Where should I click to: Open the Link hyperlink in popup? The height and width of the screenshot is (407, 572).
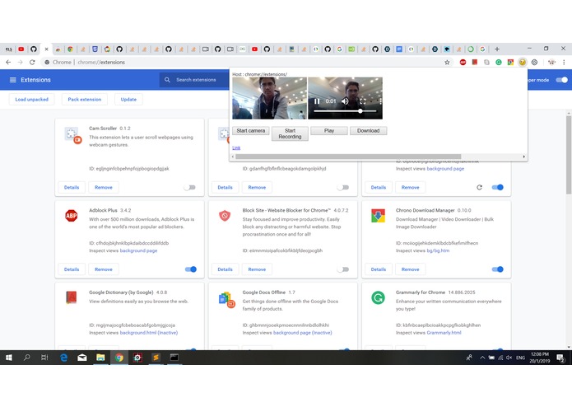point(236,147)
